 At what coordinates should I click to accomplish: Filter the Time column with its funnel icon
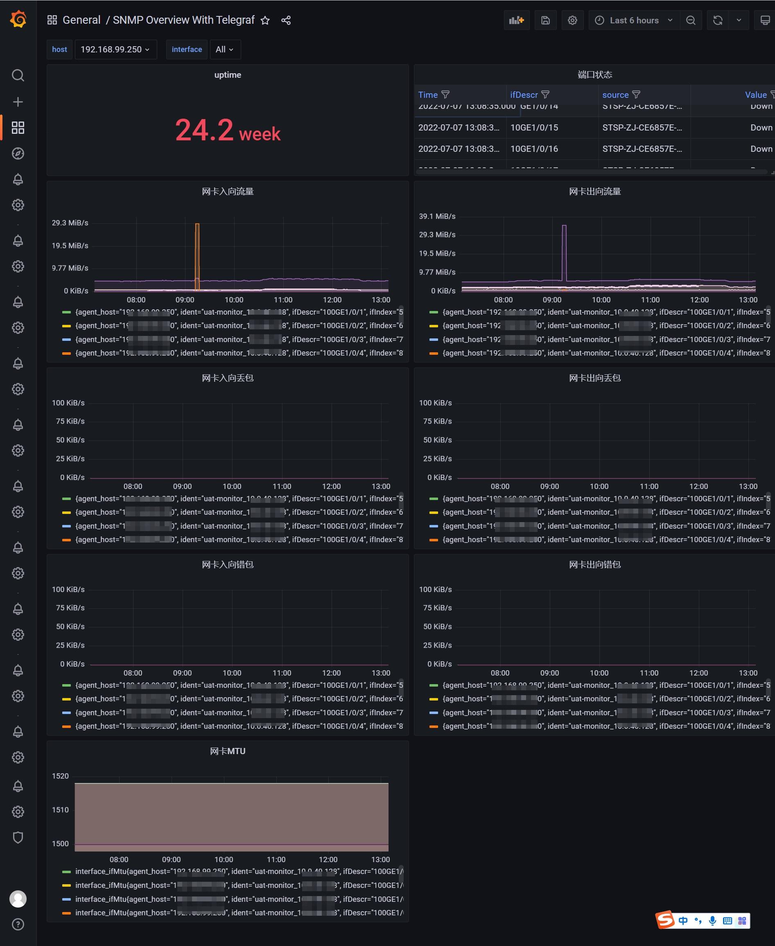(445, 95)
